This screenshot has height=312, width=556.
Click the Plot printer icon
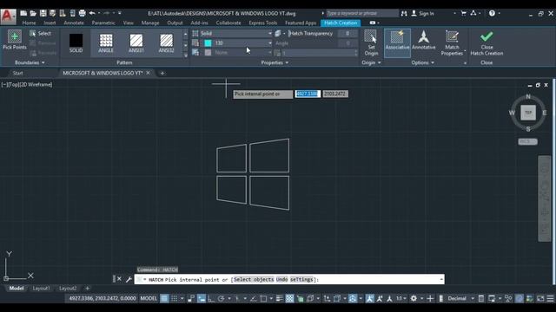point(82,13)
